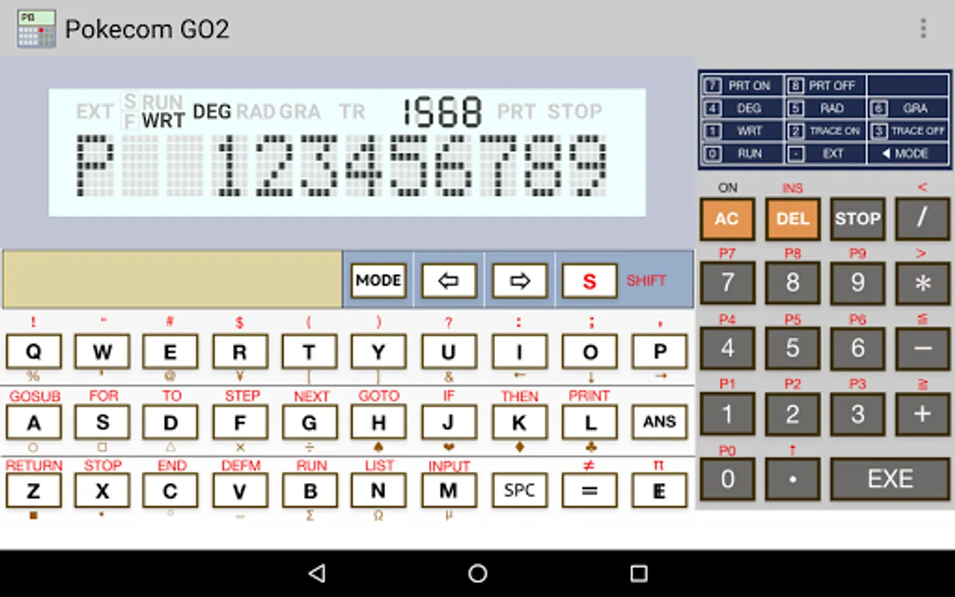This screenshot has height=597, width=955.
Task: Tap the Q letter key
Action: point(34,352)
